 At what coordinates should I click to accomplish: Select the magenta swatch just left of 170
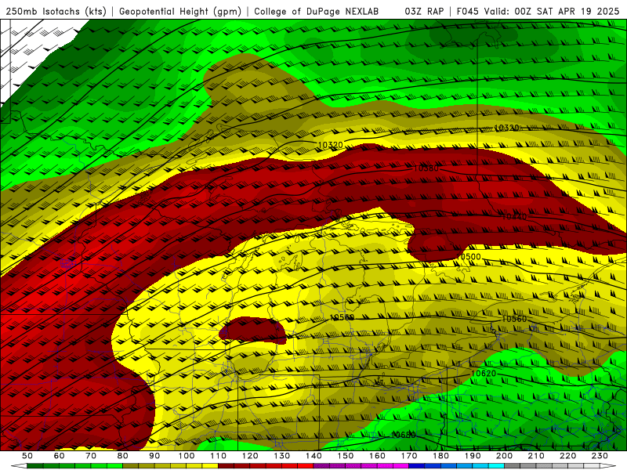(400, 466)
